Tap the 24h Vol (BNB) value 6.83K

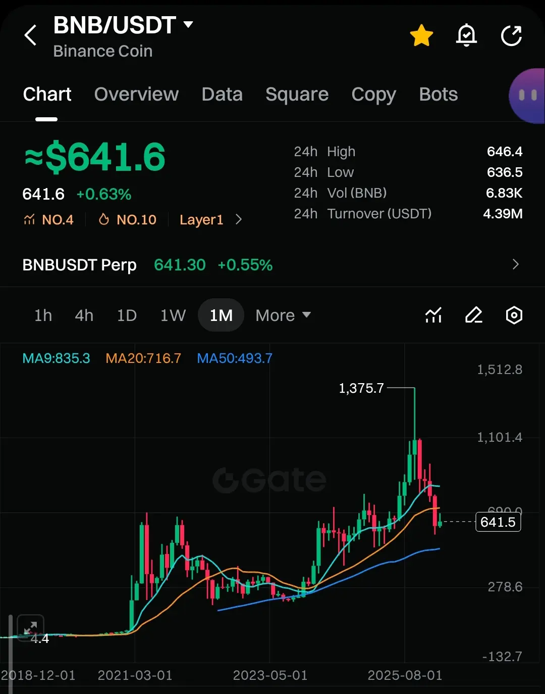pos(504,193)
